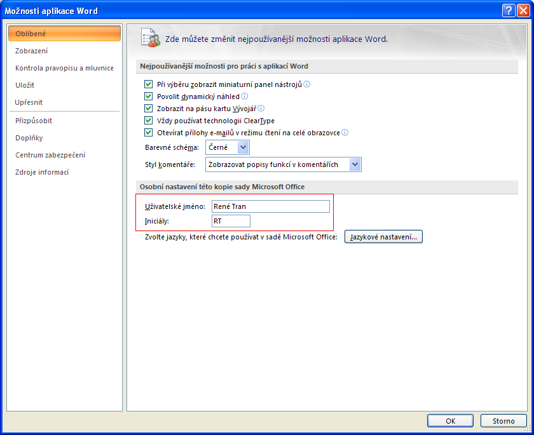Viewport: 534px width, 435px height.
Task: Open the Upřesnit category
Action: point(64,102)
